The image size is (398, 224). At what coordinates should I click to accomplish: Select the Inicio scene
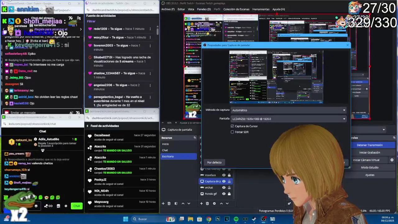179,144
